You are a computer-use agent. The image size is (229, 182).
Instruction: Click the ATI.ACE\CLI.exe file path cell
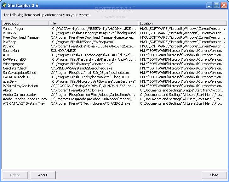tap(90, 103)
